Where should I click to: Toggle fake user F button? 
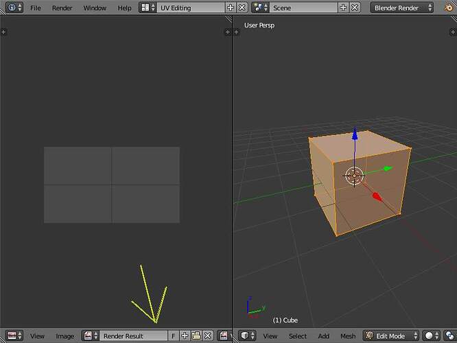(173, 335)
